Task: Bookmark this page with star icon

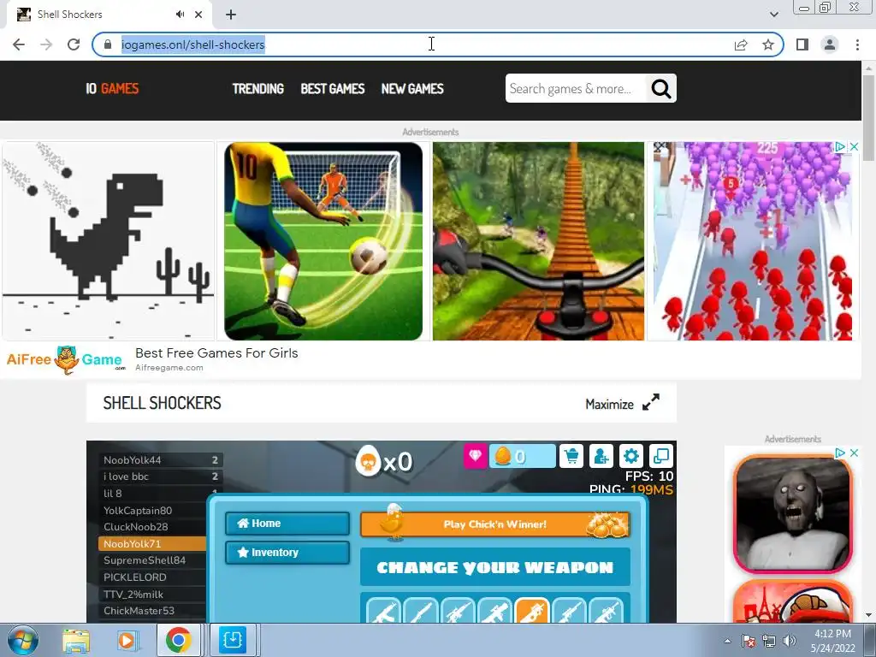Action: click(x=768, y=44)
